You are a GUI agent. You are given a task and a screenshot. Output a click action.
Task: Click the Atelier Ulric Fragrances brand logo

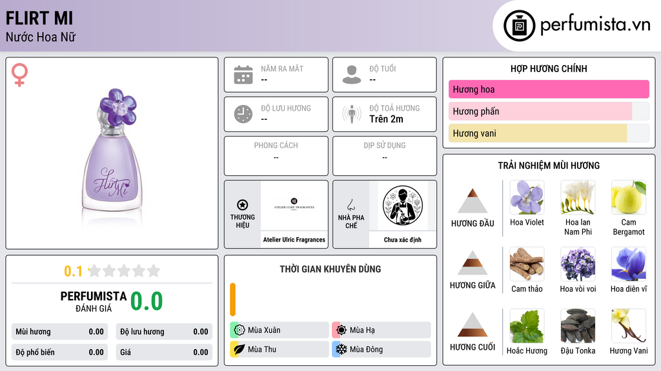tap(294, 205)
